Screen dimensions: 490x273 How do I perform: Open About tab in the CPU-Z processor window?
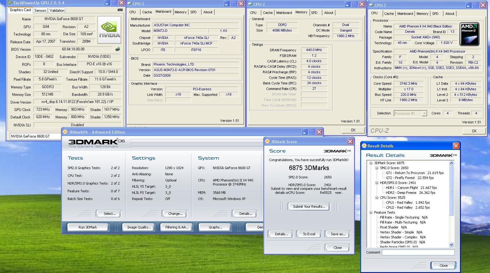pos(450,14)
